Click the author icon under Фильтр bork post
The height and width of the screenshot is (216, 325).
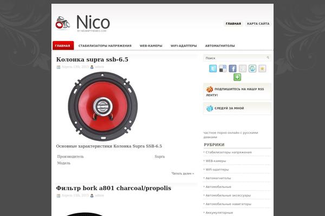pyautogui.click(x=92, y=195)
